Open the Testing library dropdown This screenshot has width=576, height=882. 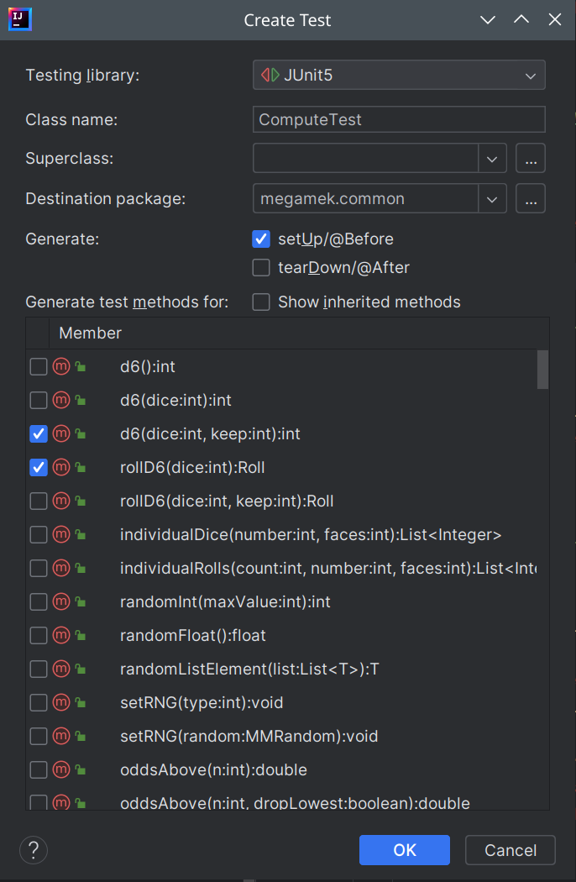(530, 75)
